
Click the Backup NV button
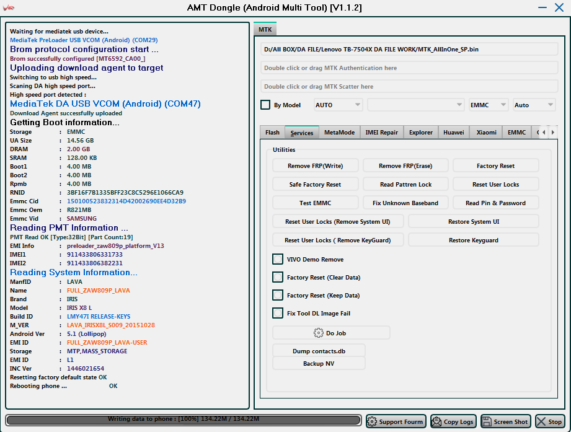[319, 363]
